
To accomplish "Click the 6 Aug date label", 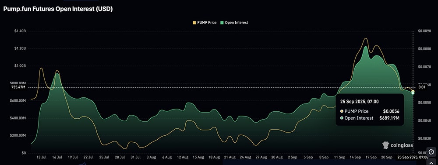I will [167, 158].
